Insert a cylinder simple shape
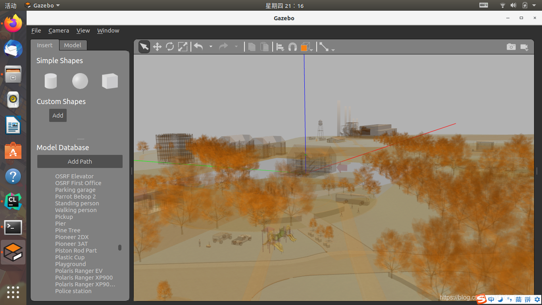 51,81
